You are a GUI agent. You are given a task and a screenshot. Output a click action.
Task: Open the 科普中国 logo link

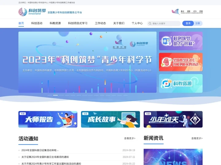187,12
